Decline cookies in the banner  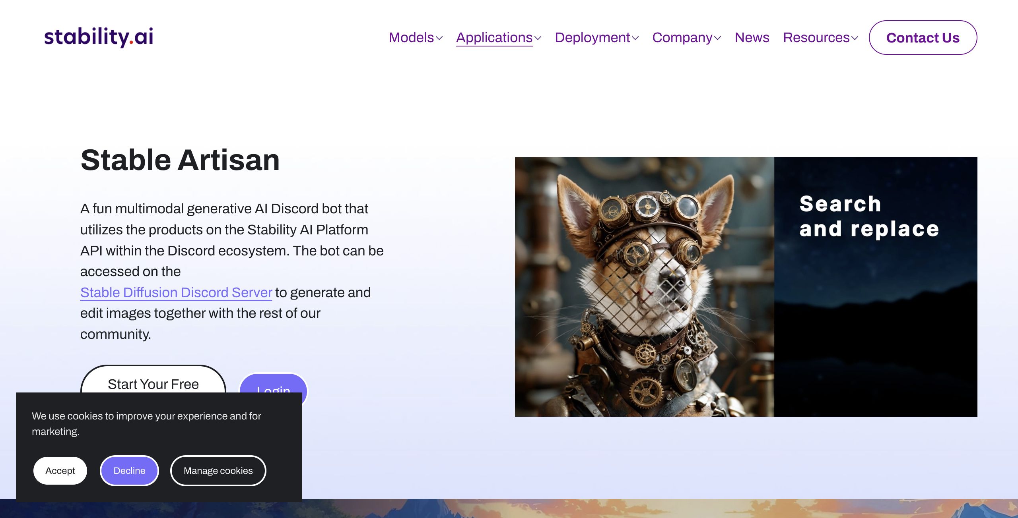pyautogui.click(x=129, y=471)
